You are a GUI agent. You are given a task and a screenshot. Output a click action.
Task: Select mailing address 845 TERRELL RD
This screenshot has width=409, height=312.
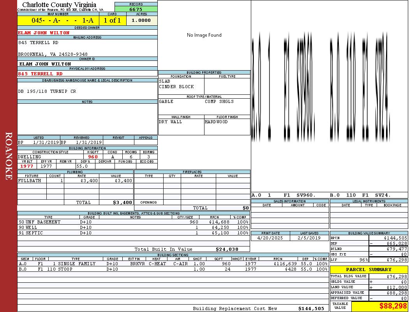(38, 43)
